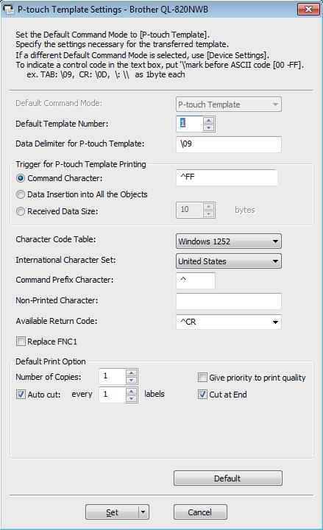
Task: Click the Data Delimiter text field
Action: pos(228,144)
